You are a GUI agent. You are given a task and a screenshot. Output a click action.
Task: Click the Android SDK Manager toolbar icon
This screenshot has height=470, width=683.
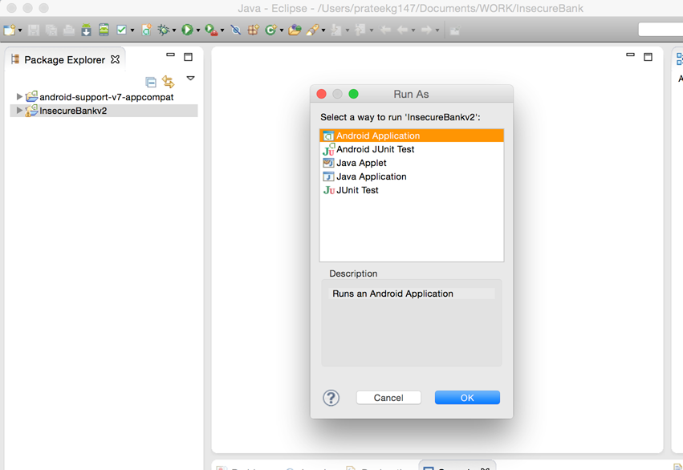pos(86,30)
